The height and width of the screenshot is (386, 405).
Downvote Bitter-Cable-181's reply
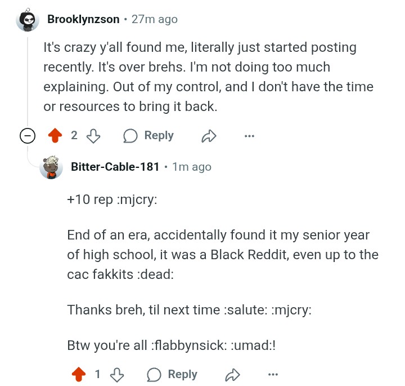click(117, 374)
